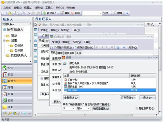Viewport: 163px width, 122px height.
Task: Click 打开项目(O) button in reminder dialog
Action: coord(128,98)
